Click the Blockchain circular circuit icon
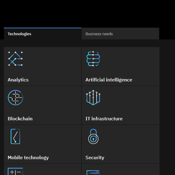 (15, 98)
